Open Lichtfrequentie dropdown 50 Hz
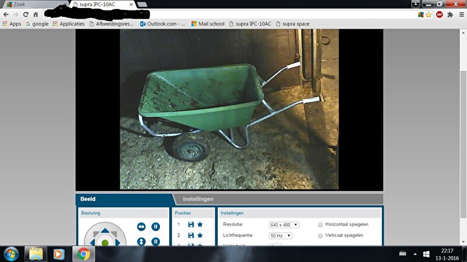This screenshot has height=262, width=467. [x=280, y=236]
